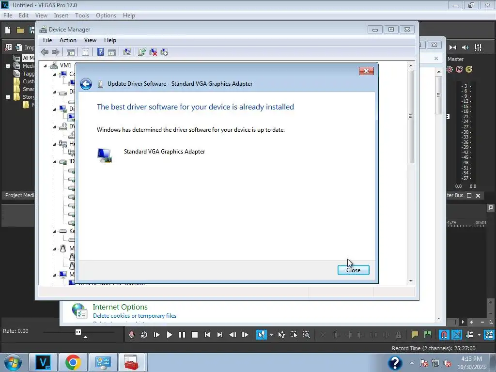Collapse the IDE controllers tree node

[54, 162]
